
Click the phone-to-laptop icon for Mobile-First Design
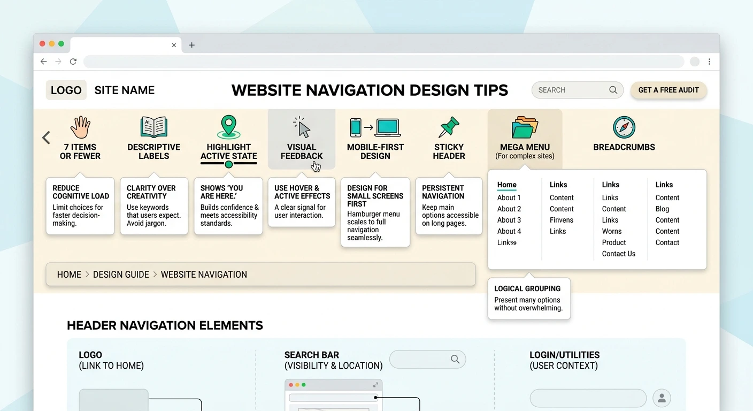click(375, 127)
